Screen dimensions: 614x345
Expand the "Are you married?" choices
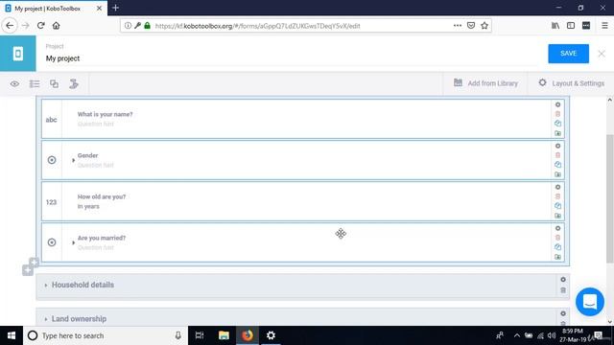point(73,242)
